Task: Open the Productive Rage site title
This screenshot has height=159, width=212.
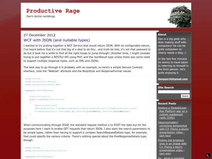Action: (53, 11)
